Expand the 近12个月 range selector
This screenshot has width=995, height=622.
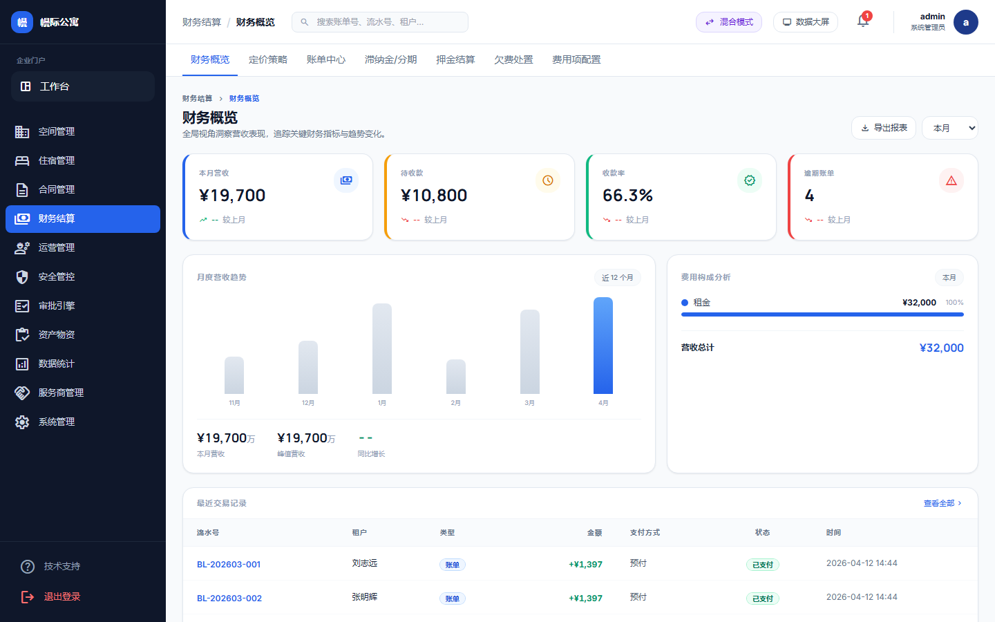(617, 277)
